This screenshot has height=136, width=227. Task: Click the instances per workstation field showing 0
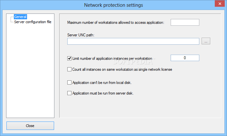pyautogui.click(x=185, y=58)
